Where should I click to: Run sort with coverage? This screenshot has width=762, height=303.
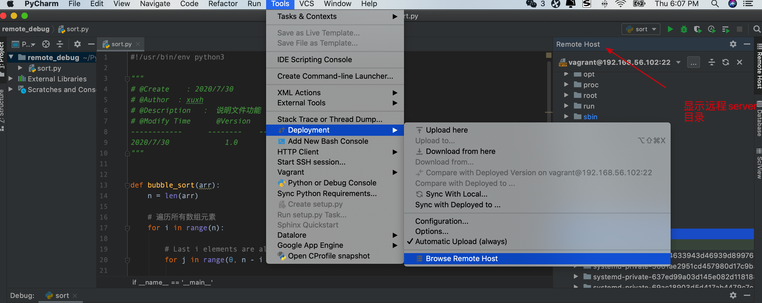[698, 29]
